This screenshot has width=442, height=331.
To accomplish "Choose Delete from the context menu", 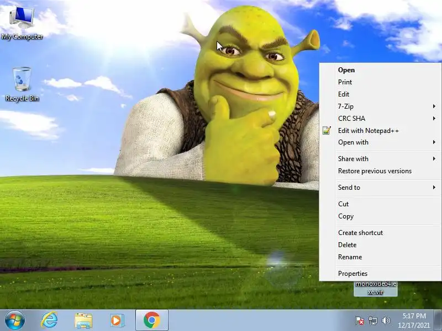I will [380, 244].
